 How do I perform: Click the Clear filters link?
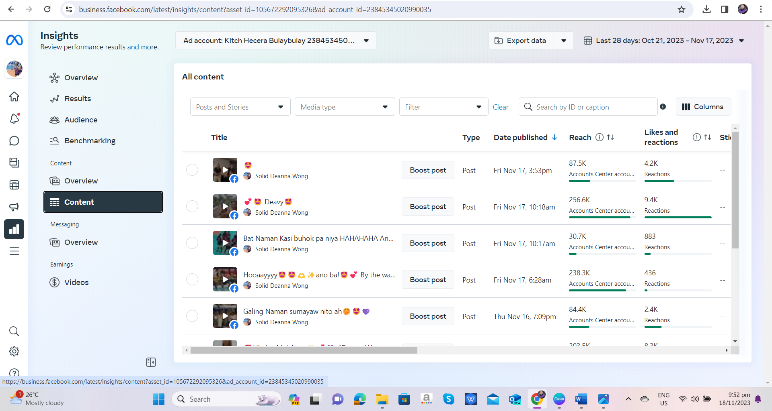501,107
